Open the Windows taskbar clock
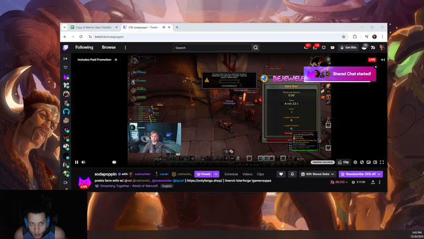 [x=417, y=234]
